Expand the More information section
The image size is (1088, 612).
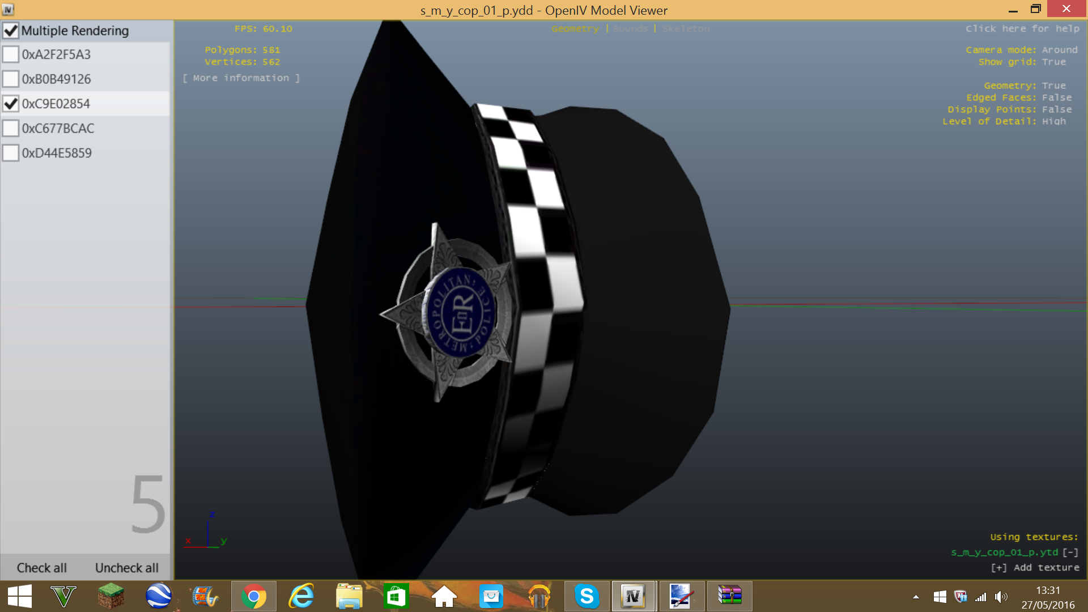(241, 78)
